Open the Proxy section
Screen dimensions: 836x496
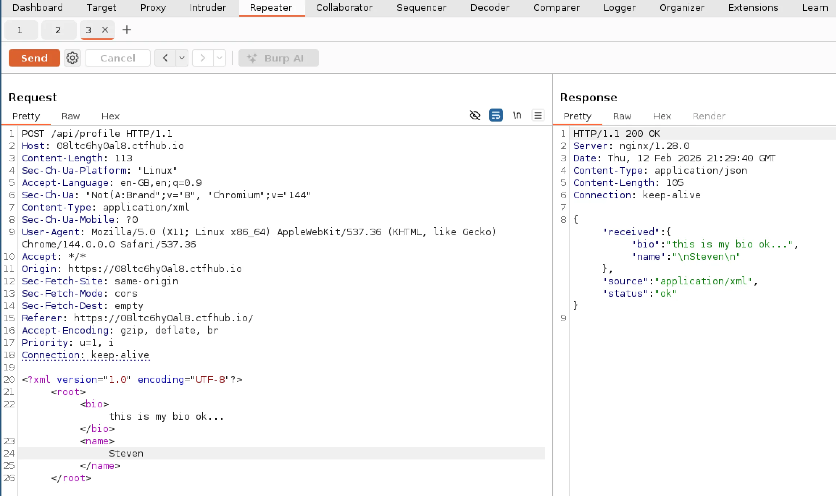pos(153,8)
